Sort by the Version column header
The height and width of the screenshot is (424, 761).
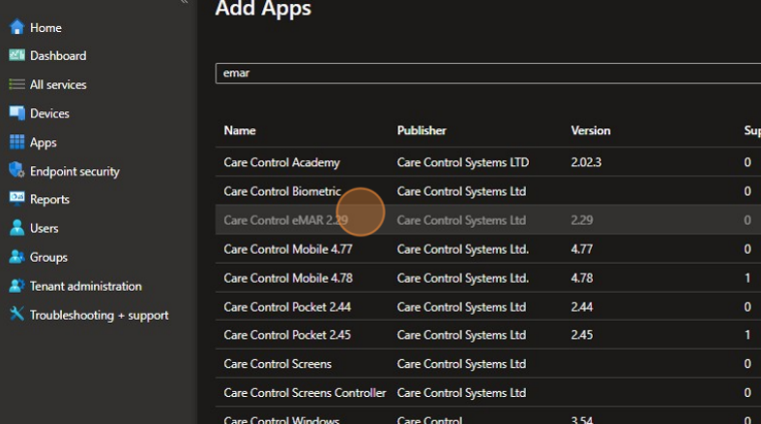click(x=590, y=130)
